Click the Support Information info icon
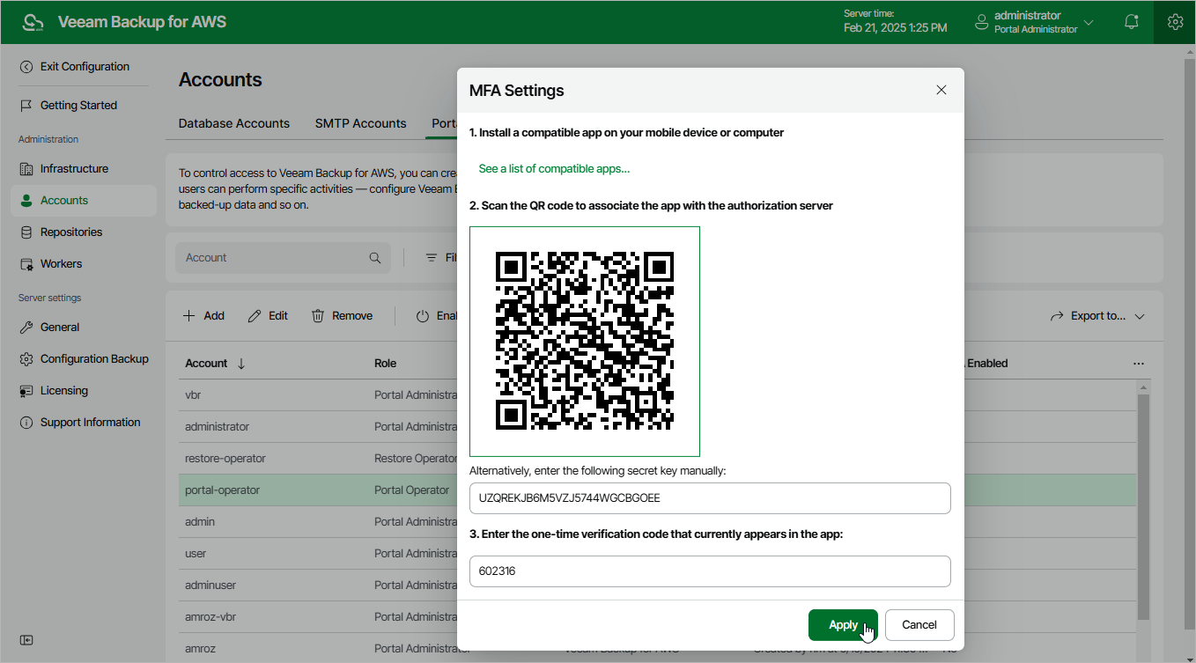 point(26,423)
